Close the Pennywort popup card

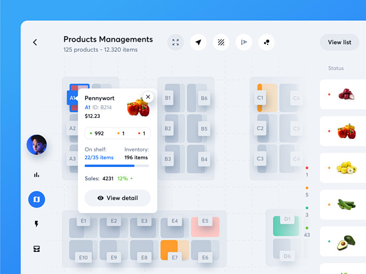148,97
